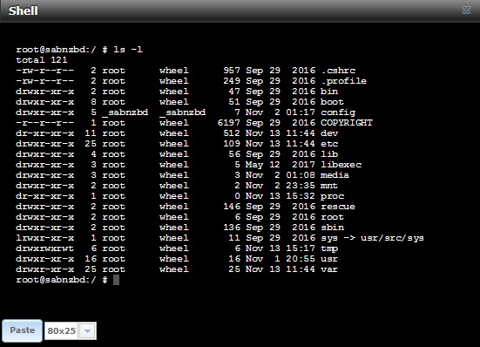This screenshot has height=347, width=480.
Task: Click the var directory name
Action: click(329, 269)
